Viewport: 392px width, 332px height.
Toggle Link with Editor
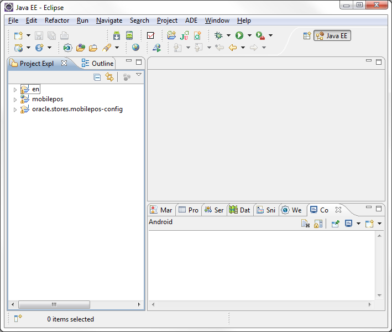tap(109, 77)
